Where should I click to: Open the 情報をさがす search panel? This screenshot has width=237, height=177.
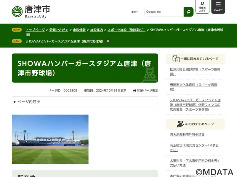pyautogui.click(x=202, y=6)
